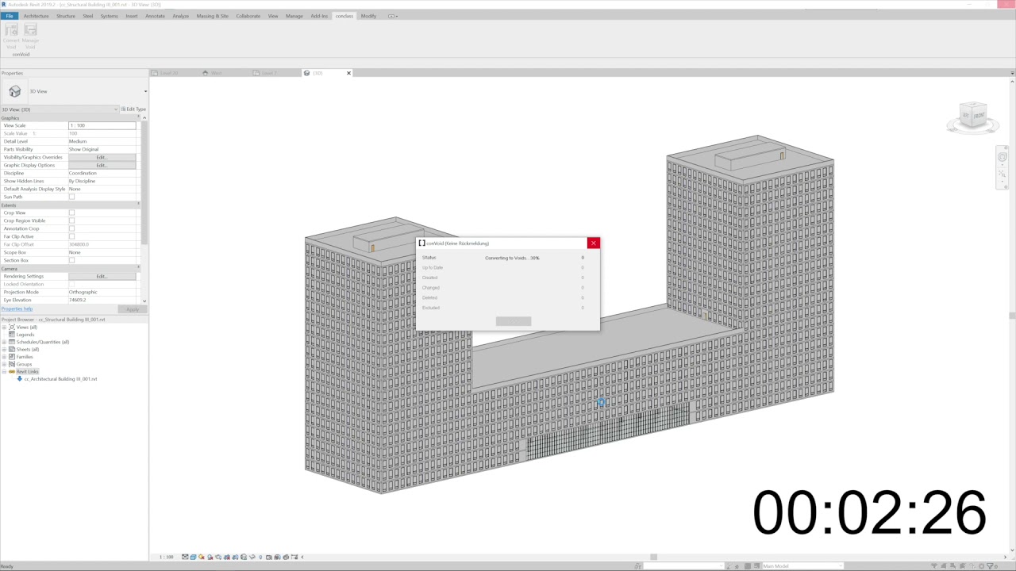Enable the Crop View checkbox
The width and height of the screenshot is (1016, 571).
tap(71, 213)
